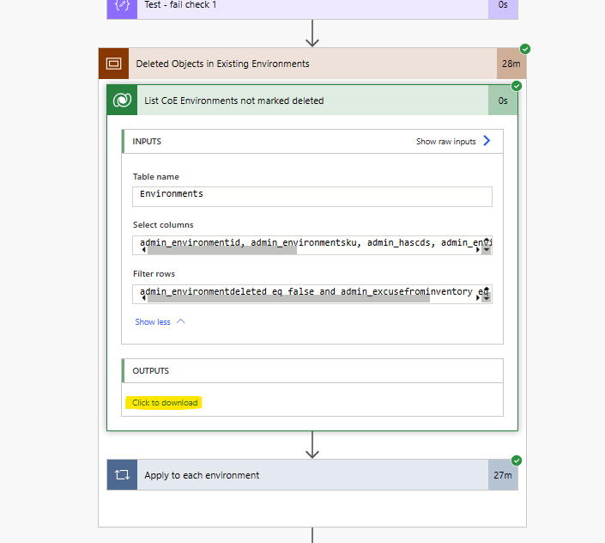Click the Filter rows field

click(x=312, y=294)
